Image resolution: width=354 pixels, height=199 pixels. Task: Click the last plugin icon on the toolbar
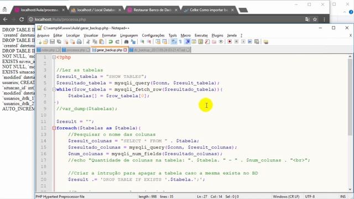point(265,42)
